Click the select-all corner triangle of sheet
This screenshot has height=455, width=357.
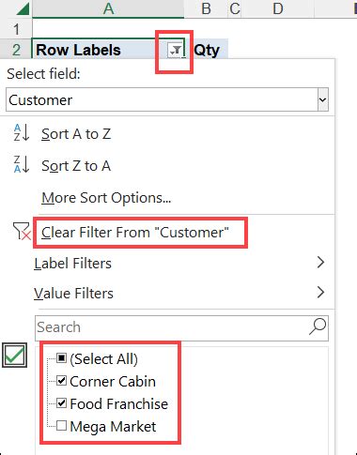click(22, 8)
